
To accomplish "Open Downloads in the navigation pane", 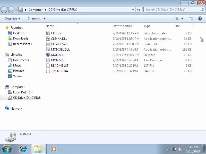I will click(21, 38).
